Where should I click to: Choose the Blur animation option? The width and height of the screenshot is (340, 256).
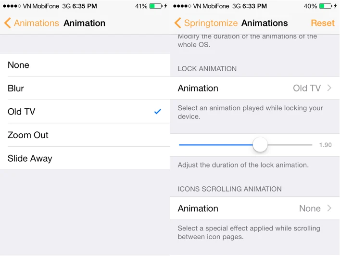(x=85, y=89)
